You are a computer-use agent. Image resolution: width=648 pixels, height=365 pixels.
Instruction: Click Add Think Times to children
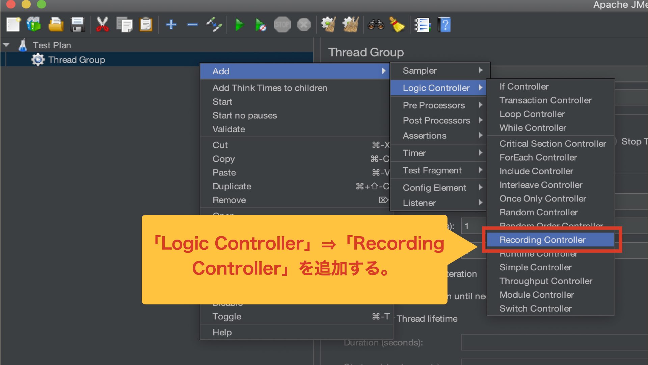270,88
